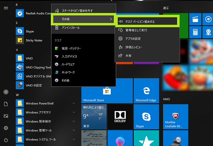Jump to letter V section header
Viewport: 213px width, 146px height.
point(17,50)
